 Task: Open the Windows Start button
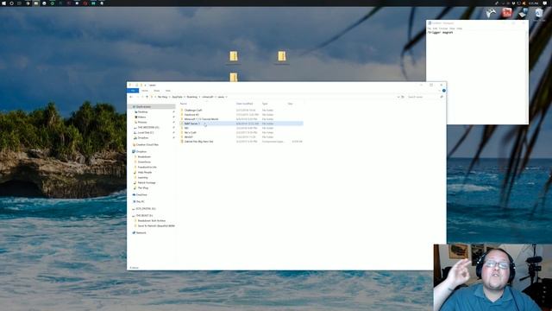[3, 3]
